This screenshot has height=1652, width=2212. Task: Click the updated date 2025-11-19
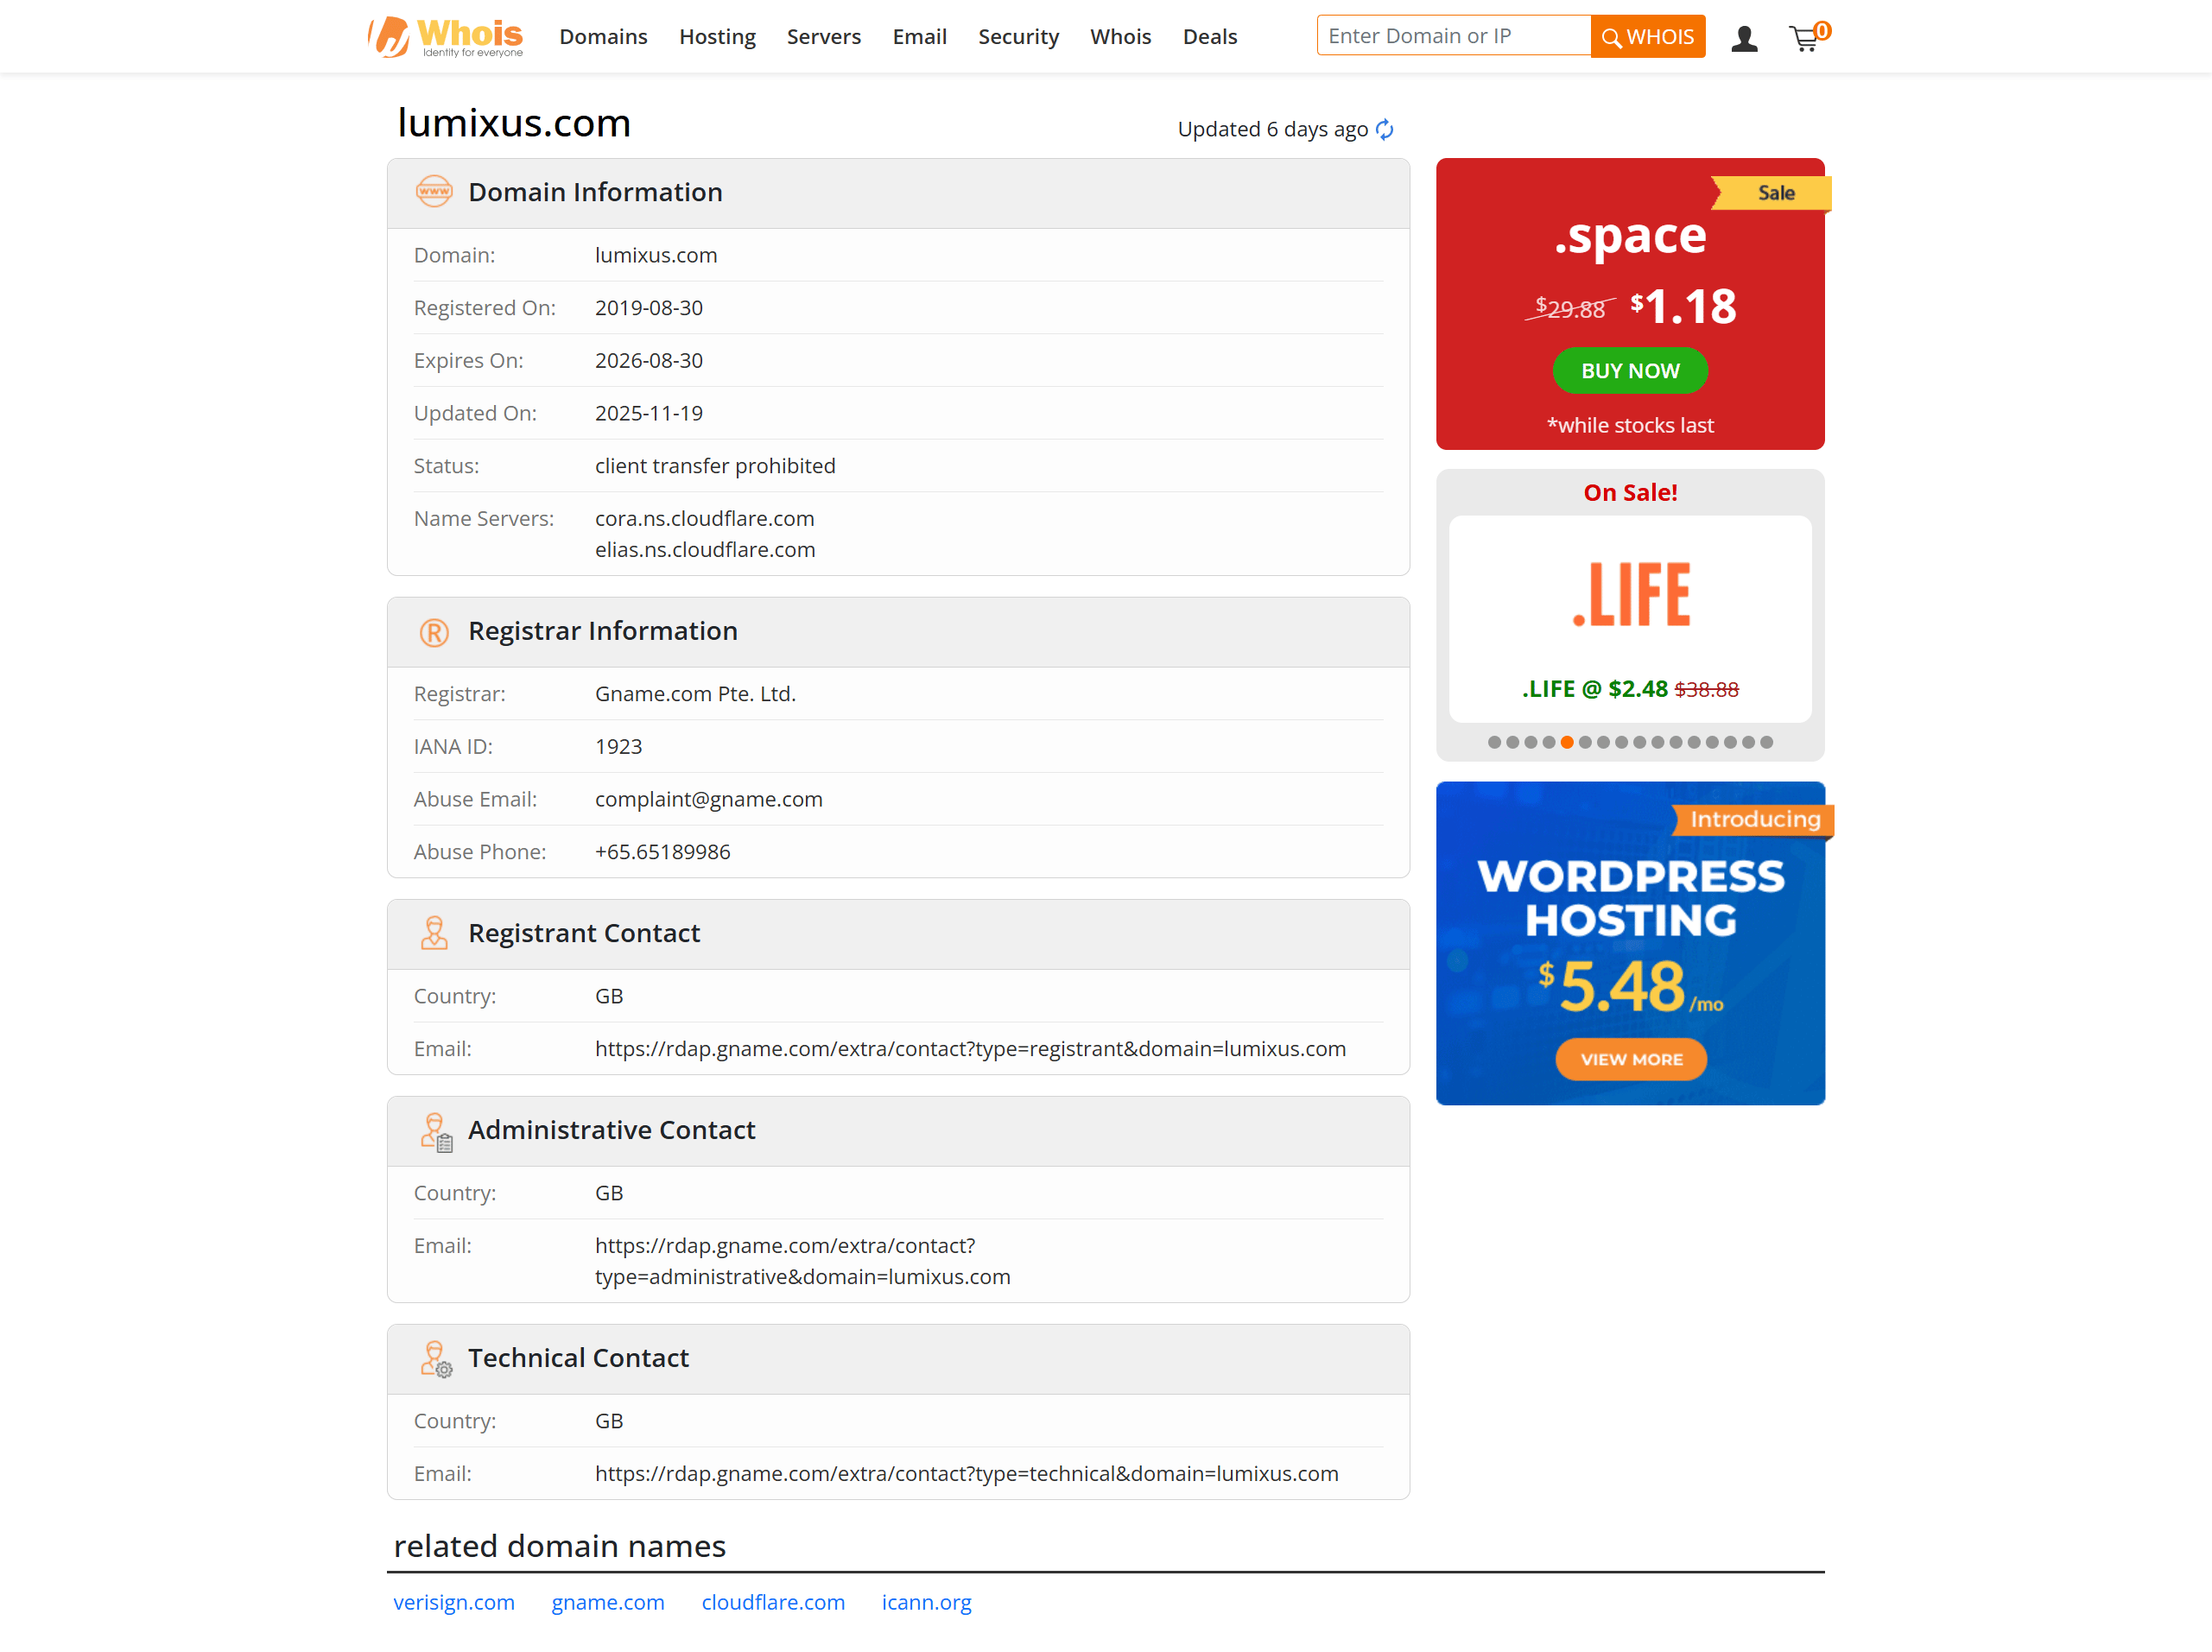coord(648,413)
